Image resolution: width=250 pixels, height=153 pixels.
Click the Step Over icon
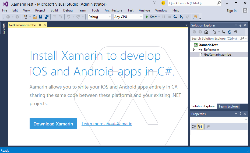(181, 17)
